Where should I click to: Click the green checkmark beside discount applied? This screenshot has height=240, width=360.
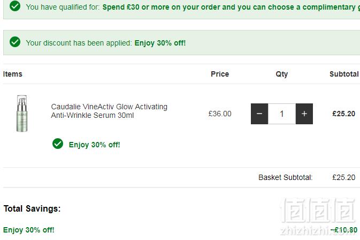15,42
